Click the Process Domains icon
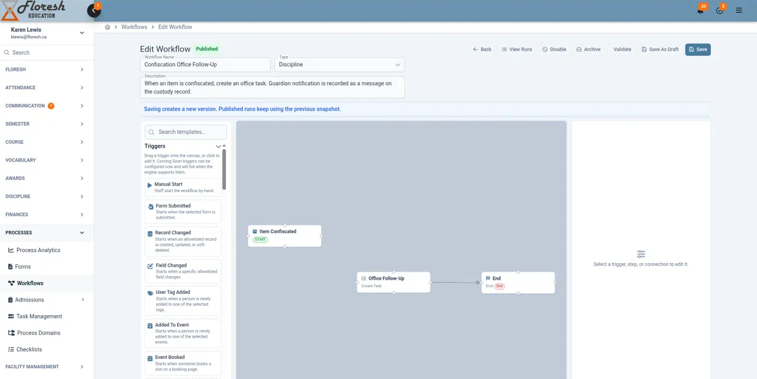757x379 pixels. pos(11,333)
